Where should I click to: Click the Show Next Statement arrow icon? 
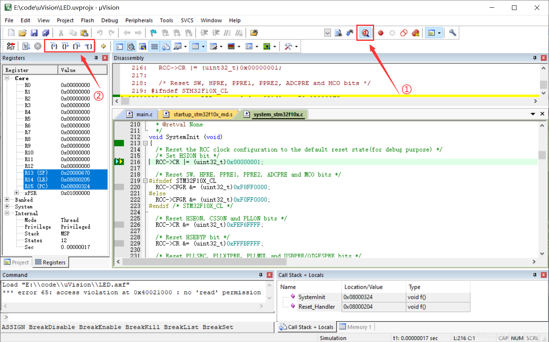[103, 46]
